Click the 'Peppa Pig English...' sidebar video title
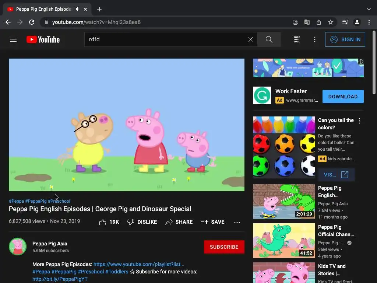 [x=330, y=192]
